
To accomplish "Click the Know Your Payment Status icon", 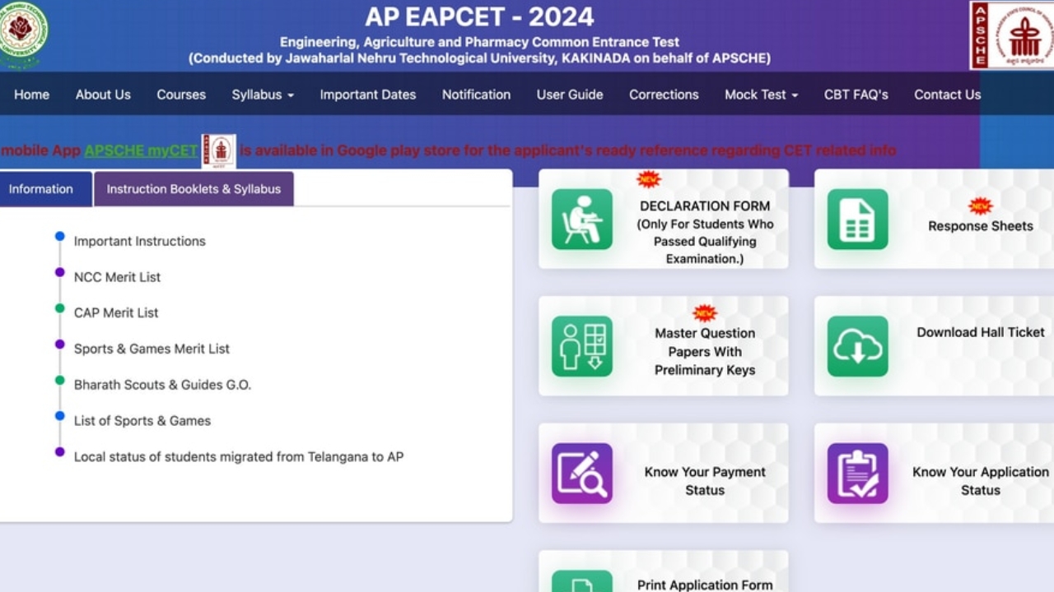I will (x=582, y=474).
